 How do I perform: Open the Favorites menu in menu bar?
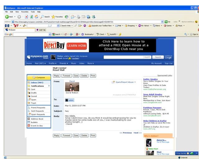25,12
